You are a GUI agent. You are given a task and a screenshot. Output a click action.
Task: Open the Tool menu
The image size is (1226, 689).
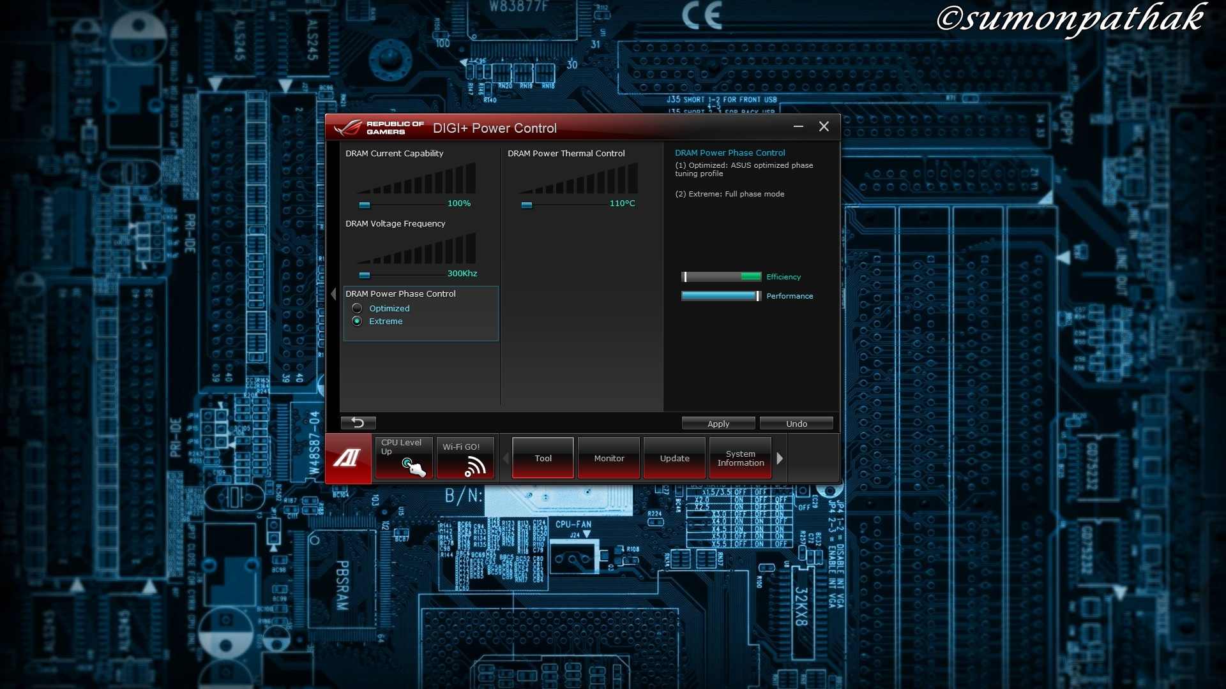[x=543, y=458]
